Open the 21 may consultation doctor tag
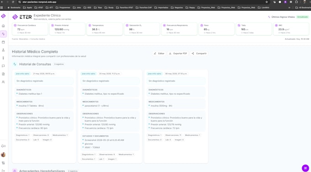The width and height of the screenshot is (311, 172). (22, 74)
